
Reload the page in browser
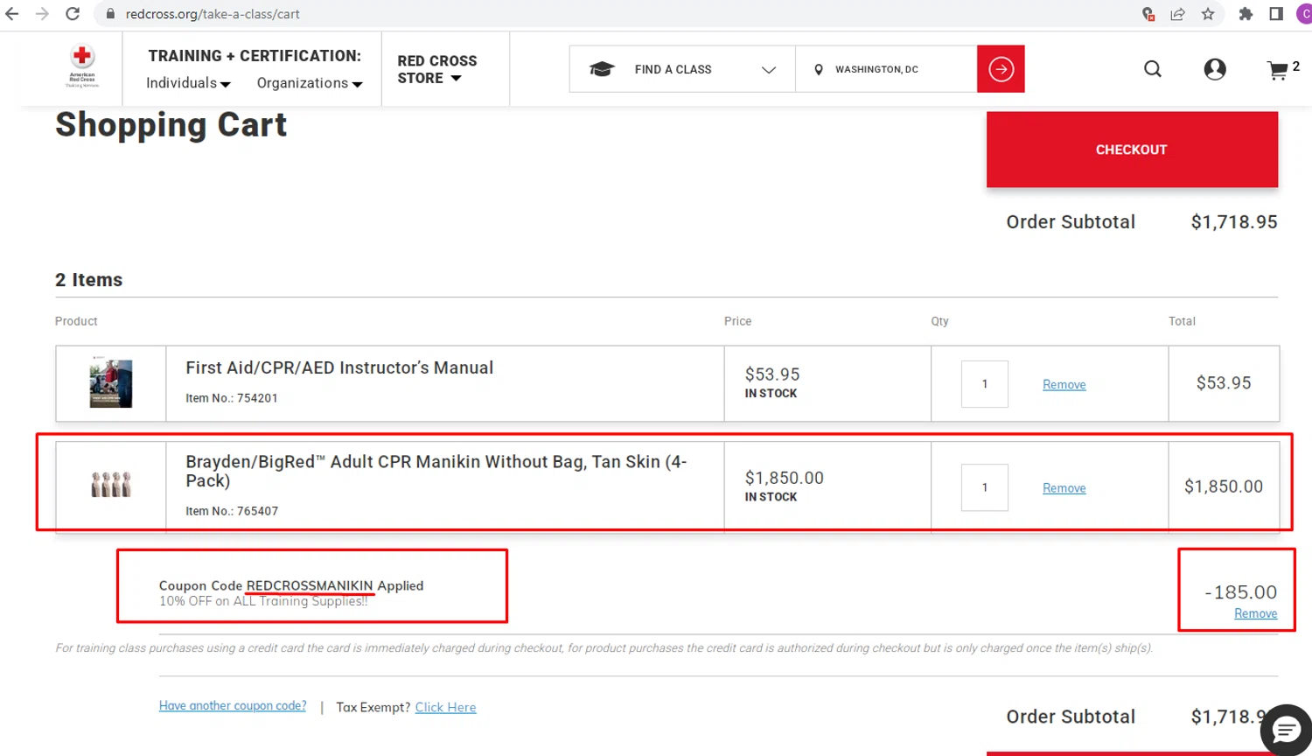[73, 14]
